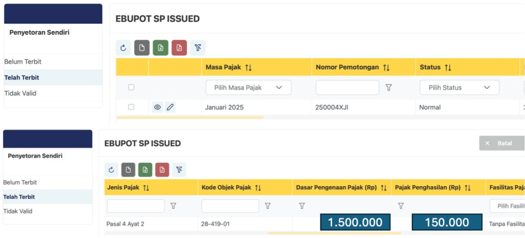Screen dimensions: 525x238
Task: Tick the select-all checkbox in the filter row
Action: click(x=131, y=88)
